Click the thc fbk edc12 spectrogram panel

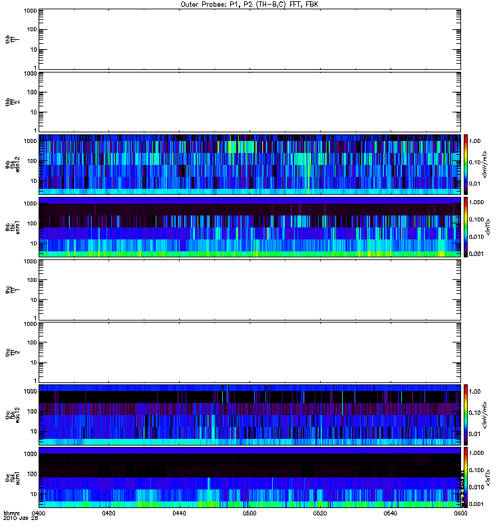point(249,414)
